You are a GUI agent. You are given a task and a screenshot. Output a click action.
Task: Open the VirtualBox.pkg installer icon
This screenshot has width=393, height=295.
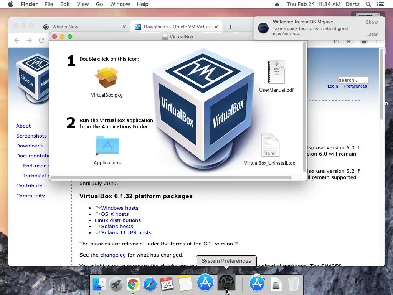point(107,78)
